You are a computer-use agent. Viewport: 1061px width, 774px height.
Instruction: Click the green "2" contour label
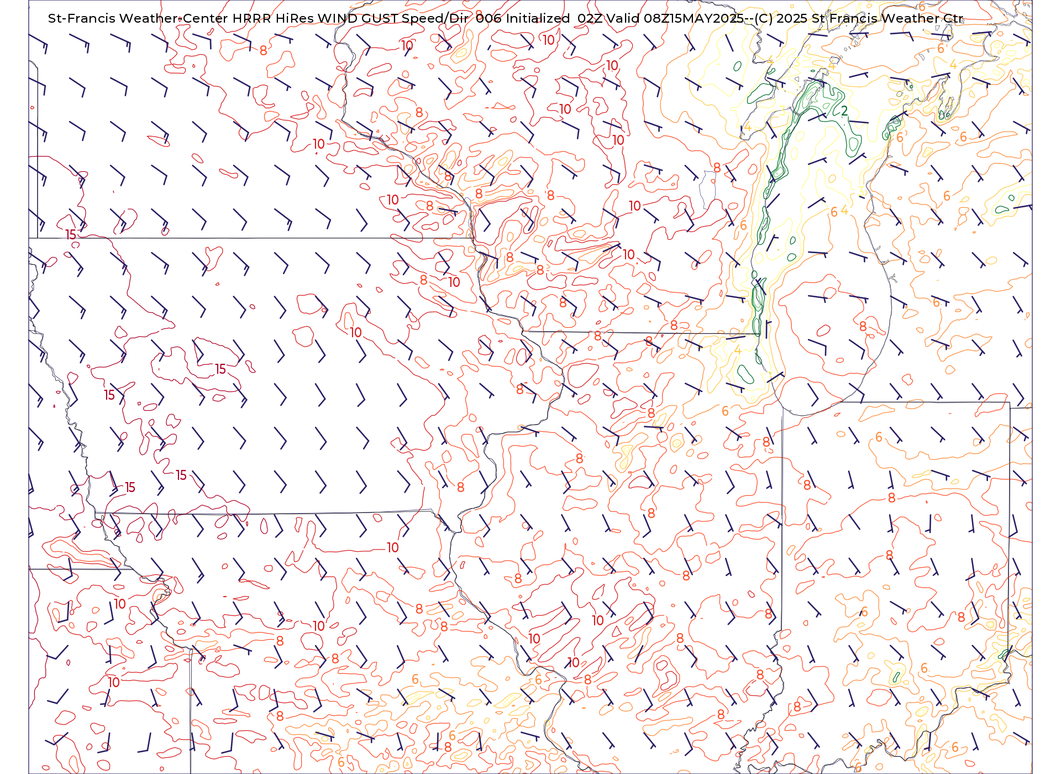tap(844, 111)
